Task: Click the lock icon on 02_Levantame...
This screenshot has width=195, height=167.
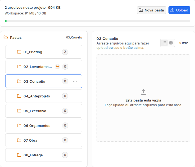Action: tap(57, 67)
